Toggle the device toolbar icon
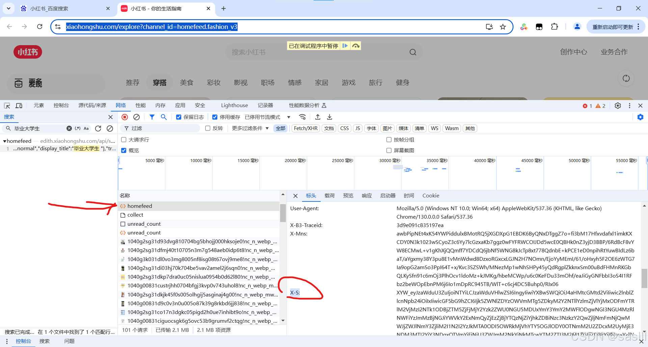648x347 pixels. 19,105
